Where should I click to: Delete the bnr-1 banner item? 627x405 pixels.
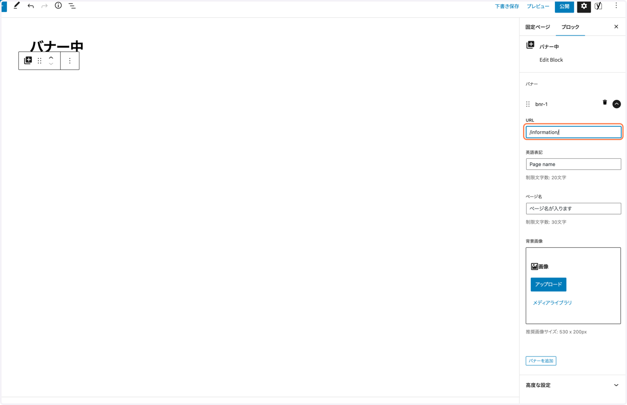click(x=605, y=102)
